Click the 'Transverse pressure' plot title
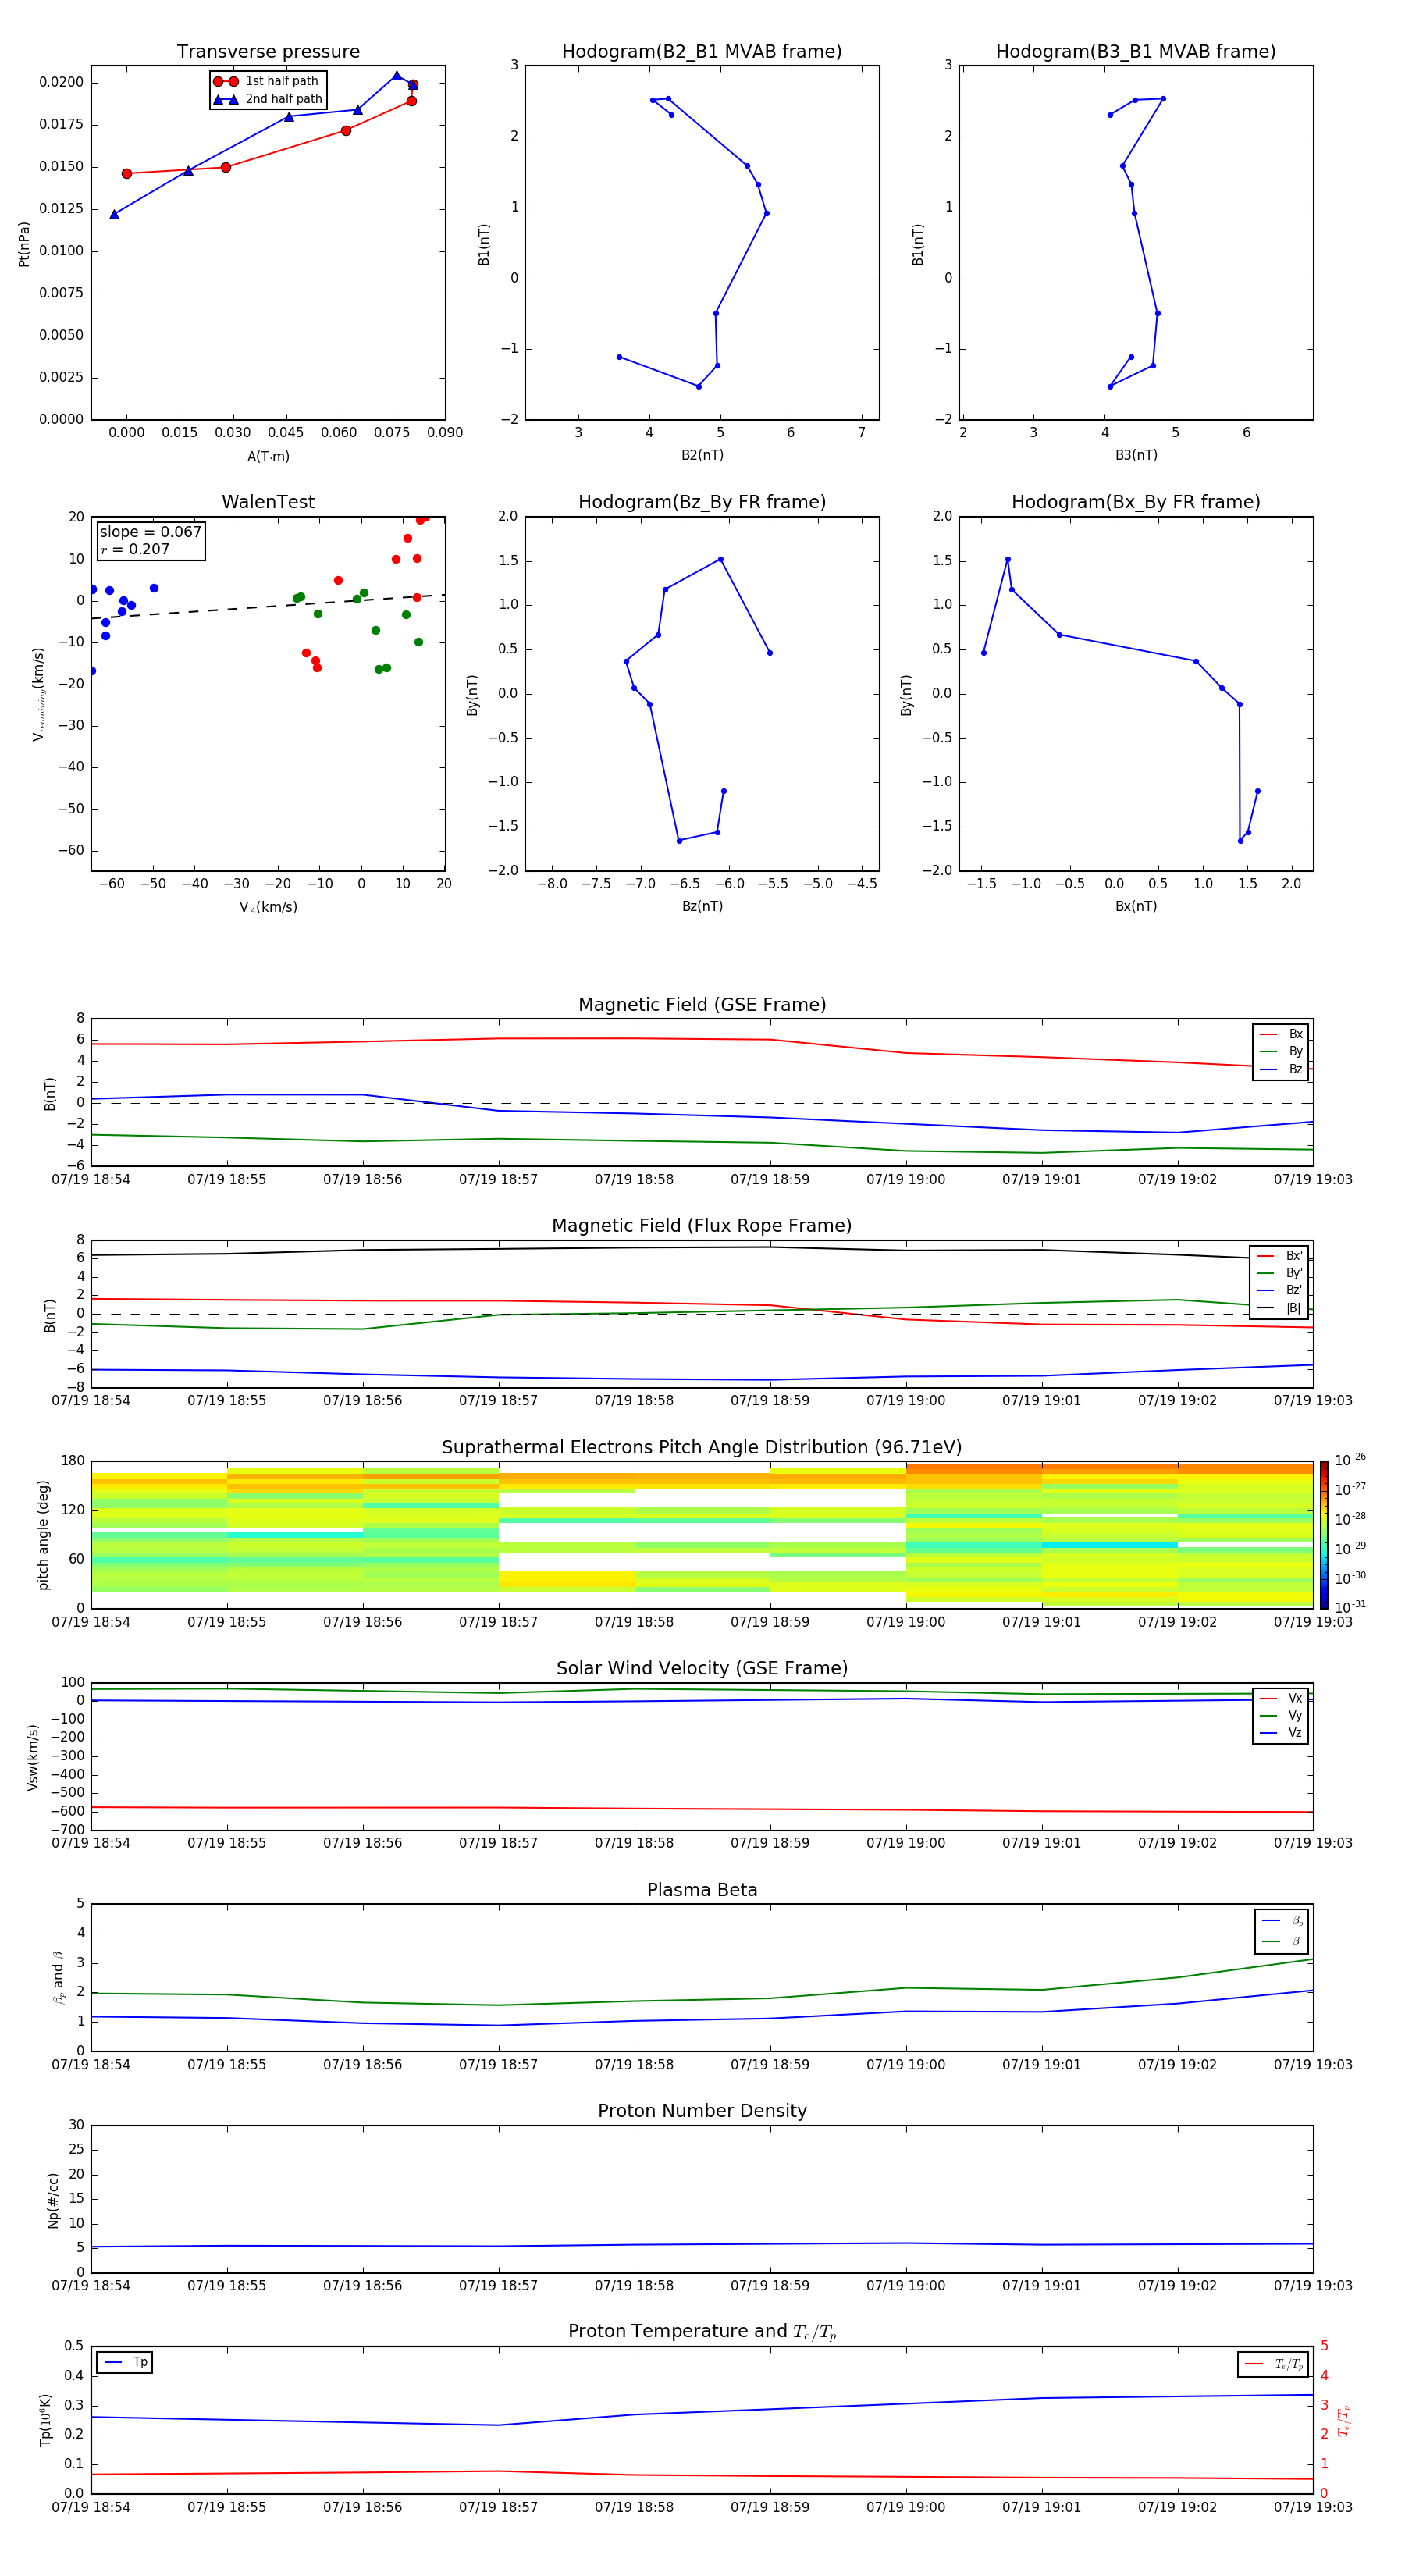 coord(268,52)
